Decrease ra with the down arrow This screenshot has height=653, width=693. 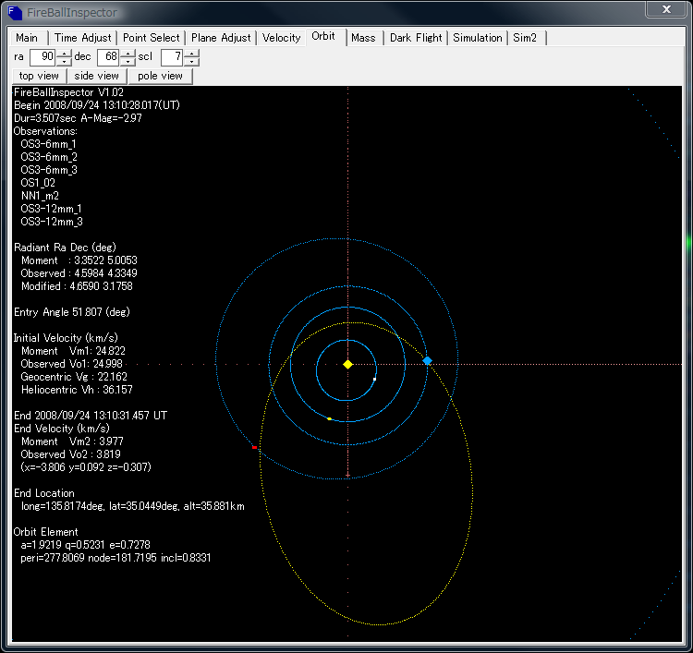coord(64,62)
